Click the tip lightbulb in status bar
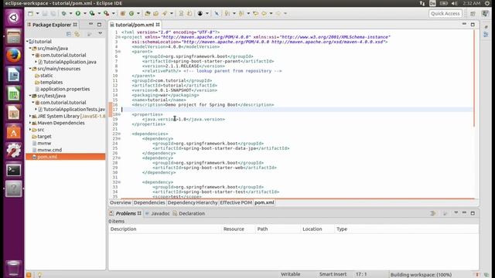The width and height of the screenshot is (495, 278). (39, 275)
